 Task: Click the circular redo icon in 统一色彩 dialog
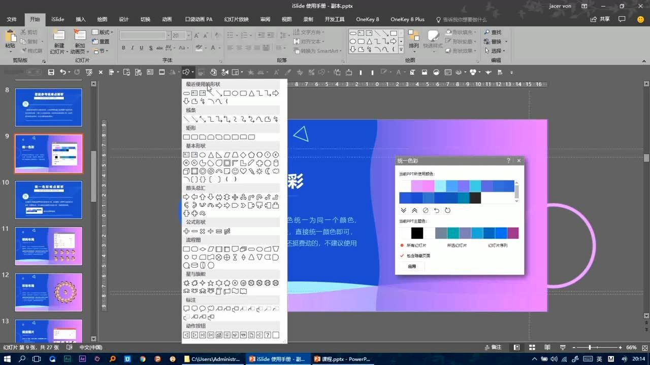point(447,210)
